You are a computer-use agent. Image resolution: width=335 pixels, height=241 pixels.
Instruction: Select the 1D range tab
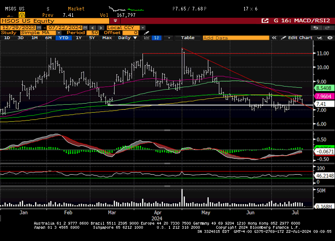point(7,38)
